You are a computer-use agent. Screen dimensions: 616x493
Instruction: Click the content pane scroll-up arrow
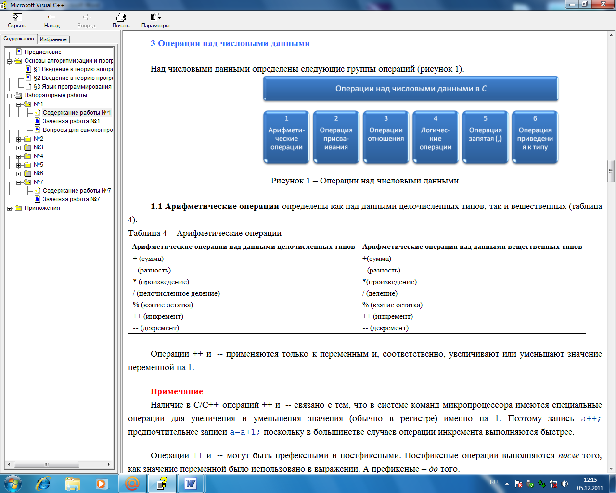[x=611, y=35]
